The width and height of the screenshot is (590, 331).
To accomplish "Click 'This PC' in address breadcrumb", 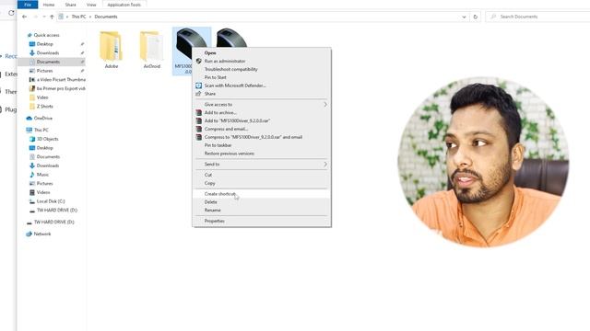I will pyautogui.click(x=78, y=17).
